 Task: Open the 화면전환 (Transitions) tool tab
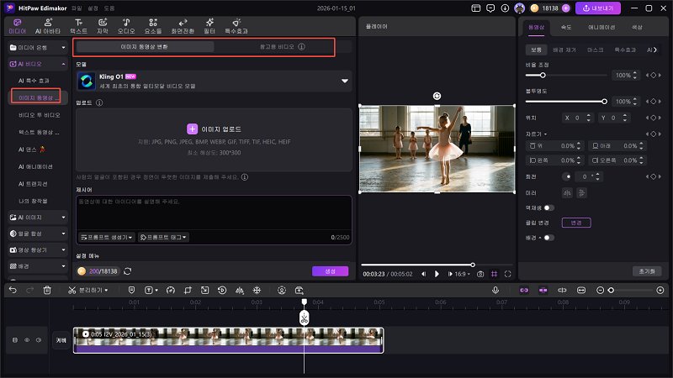pos(183,26)
